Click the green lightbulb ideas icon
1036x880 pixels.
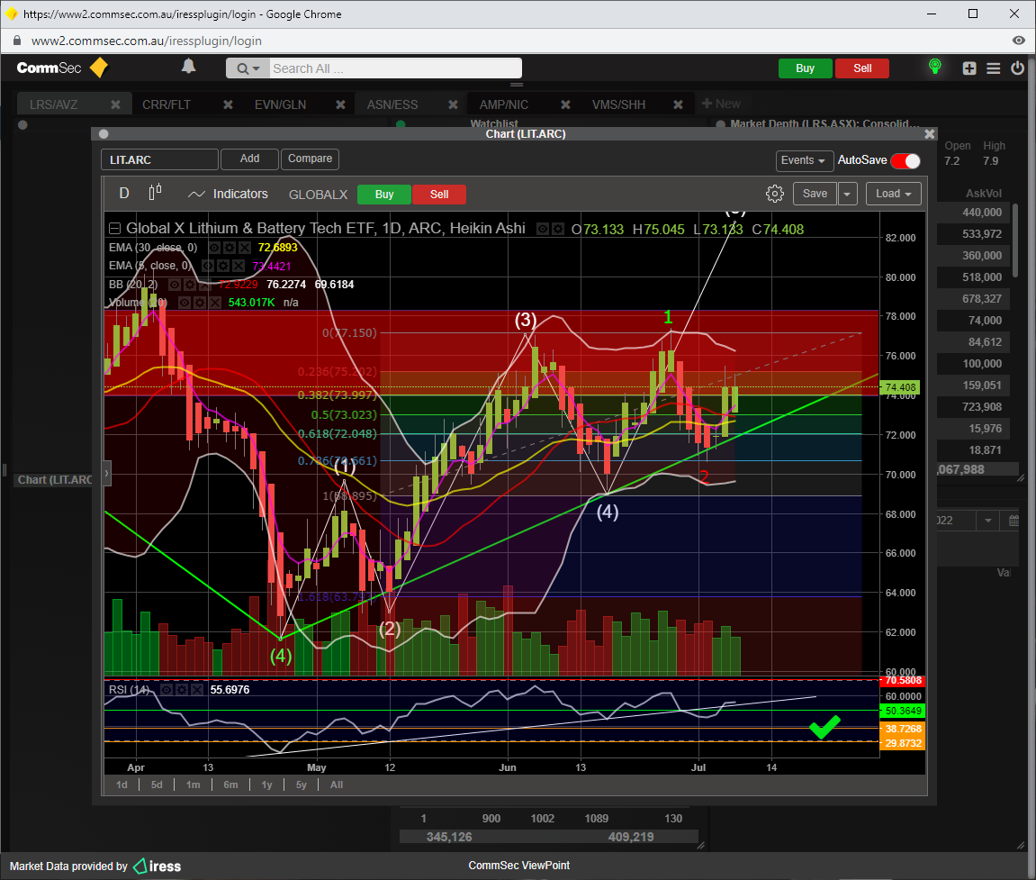(934, 67)
